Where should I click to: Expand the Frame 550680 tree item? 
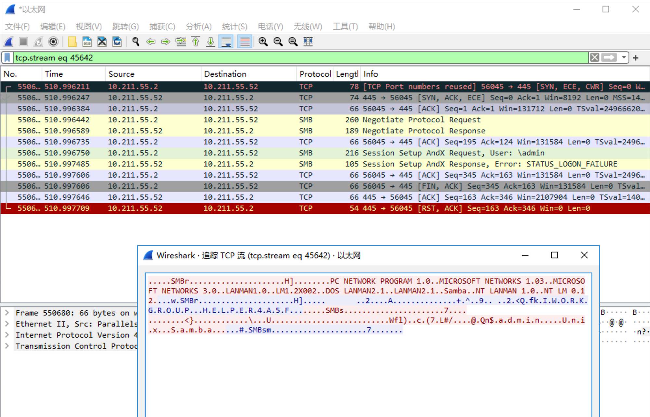[7, 313]
